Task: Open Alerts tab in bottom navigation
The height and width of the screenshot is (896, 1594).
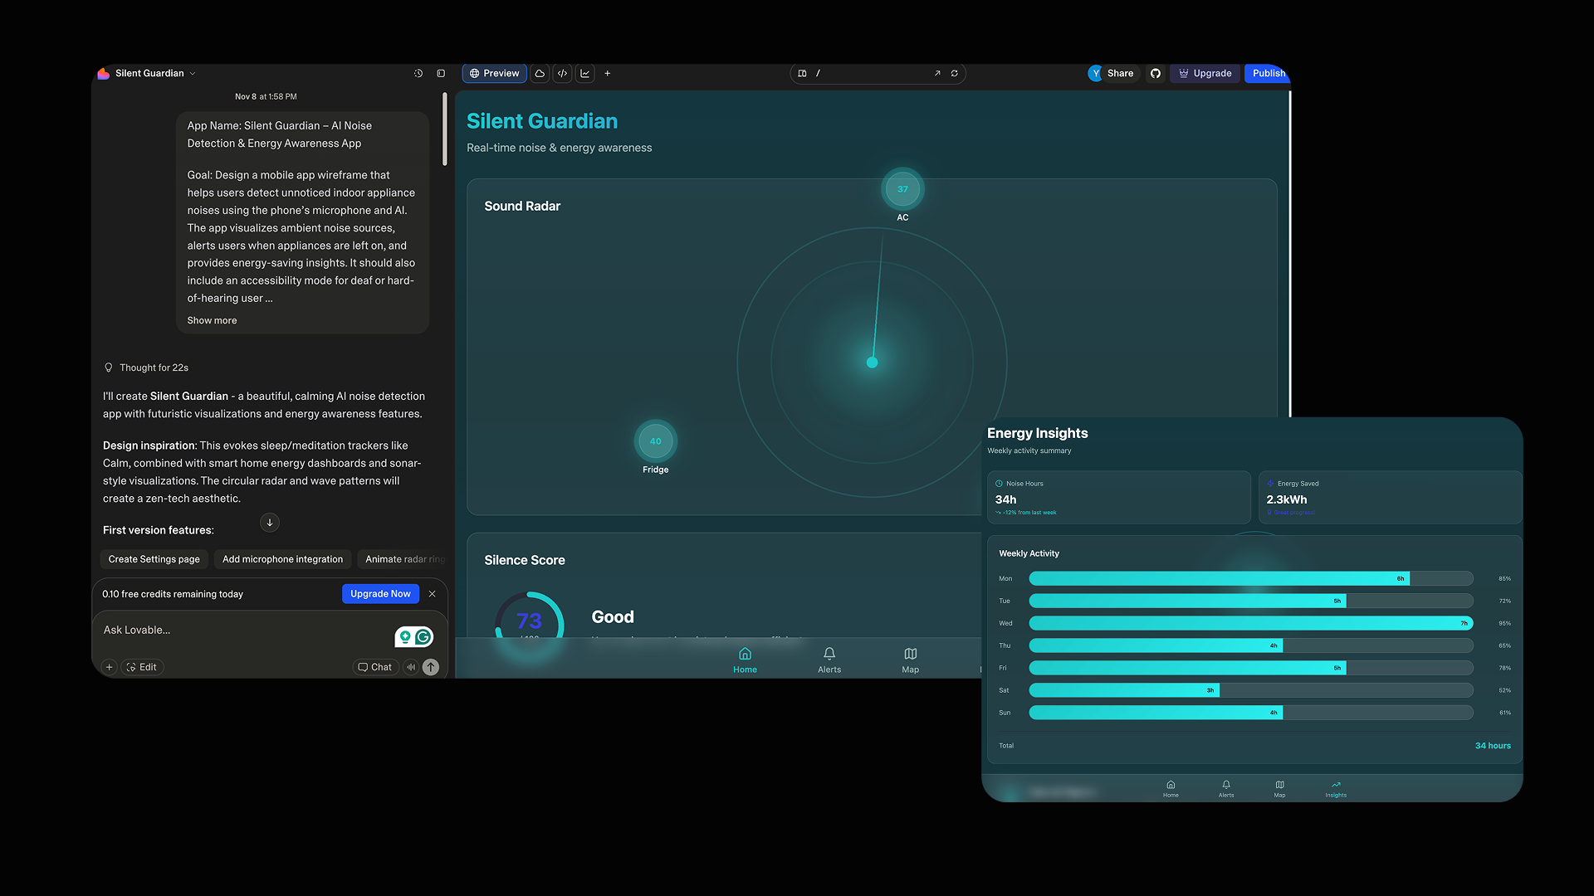Action: click(x=829, y=660)
